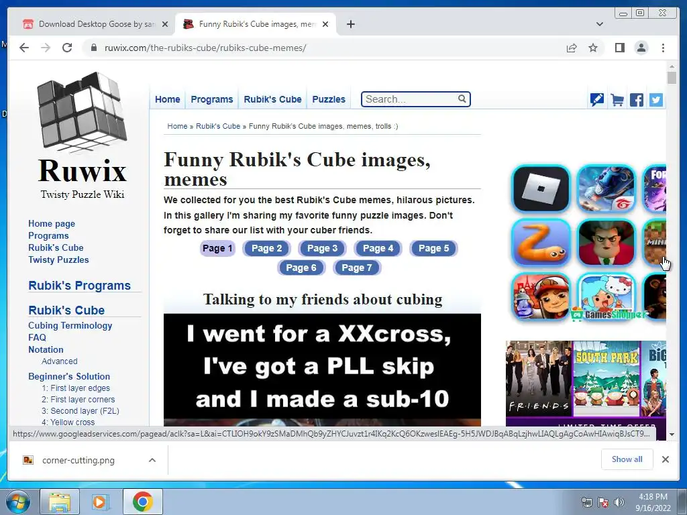This screenshot has height=515, width=687.
Task: Click the Action Center flag tray icon
Action: 603,502
